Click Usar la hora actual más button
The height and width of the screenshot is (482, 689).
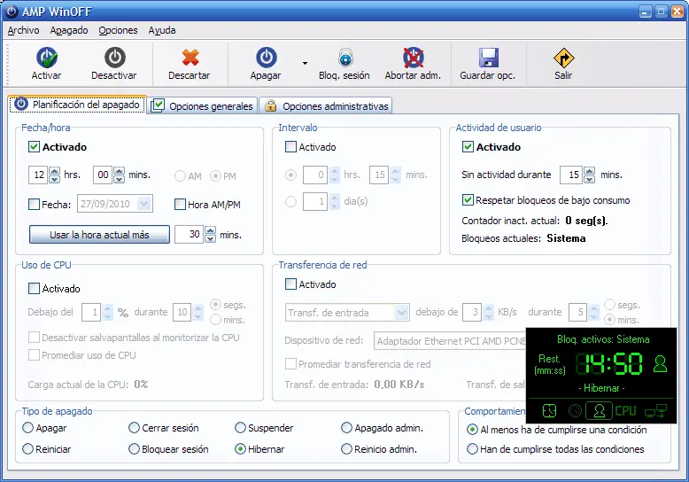point(98,235)
